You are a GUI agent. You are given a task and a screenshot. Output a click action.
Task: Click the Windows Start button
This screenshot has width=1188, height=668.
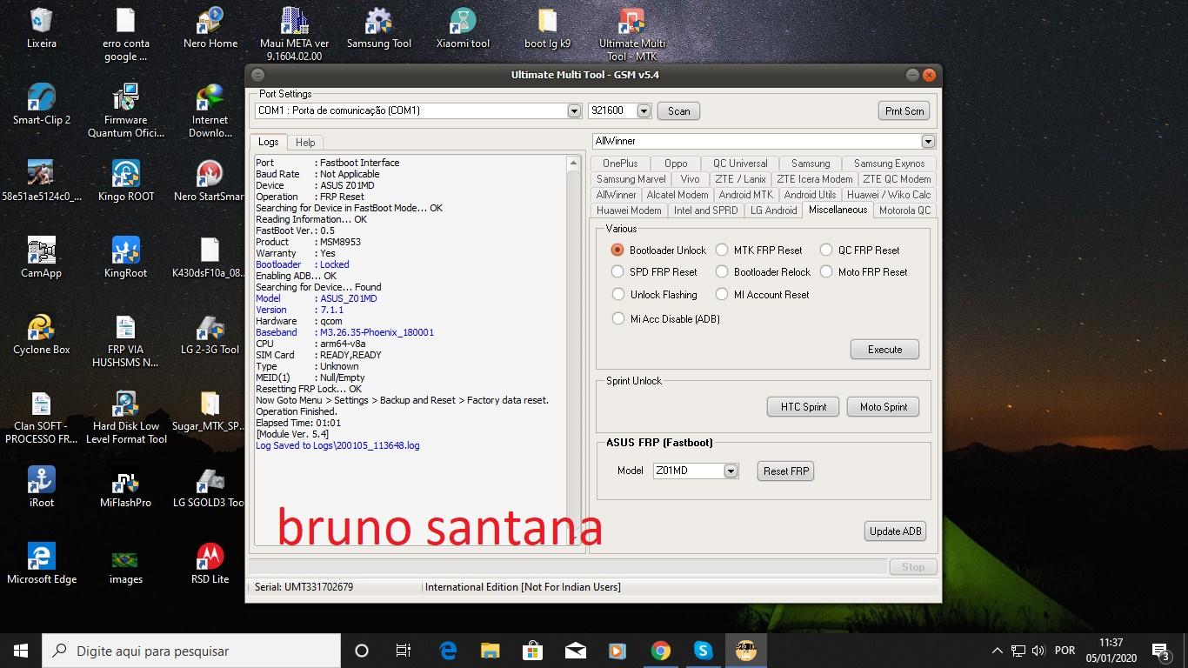coord(21,651)
